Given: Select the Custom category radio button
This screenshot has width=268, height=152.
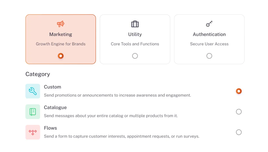Looking at the screenshot, I should (x=239, y=91).
